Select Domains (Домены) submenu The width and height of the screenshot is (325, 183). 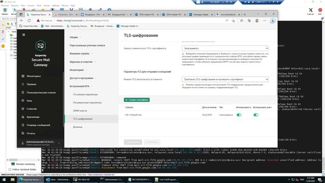(78, 127)
